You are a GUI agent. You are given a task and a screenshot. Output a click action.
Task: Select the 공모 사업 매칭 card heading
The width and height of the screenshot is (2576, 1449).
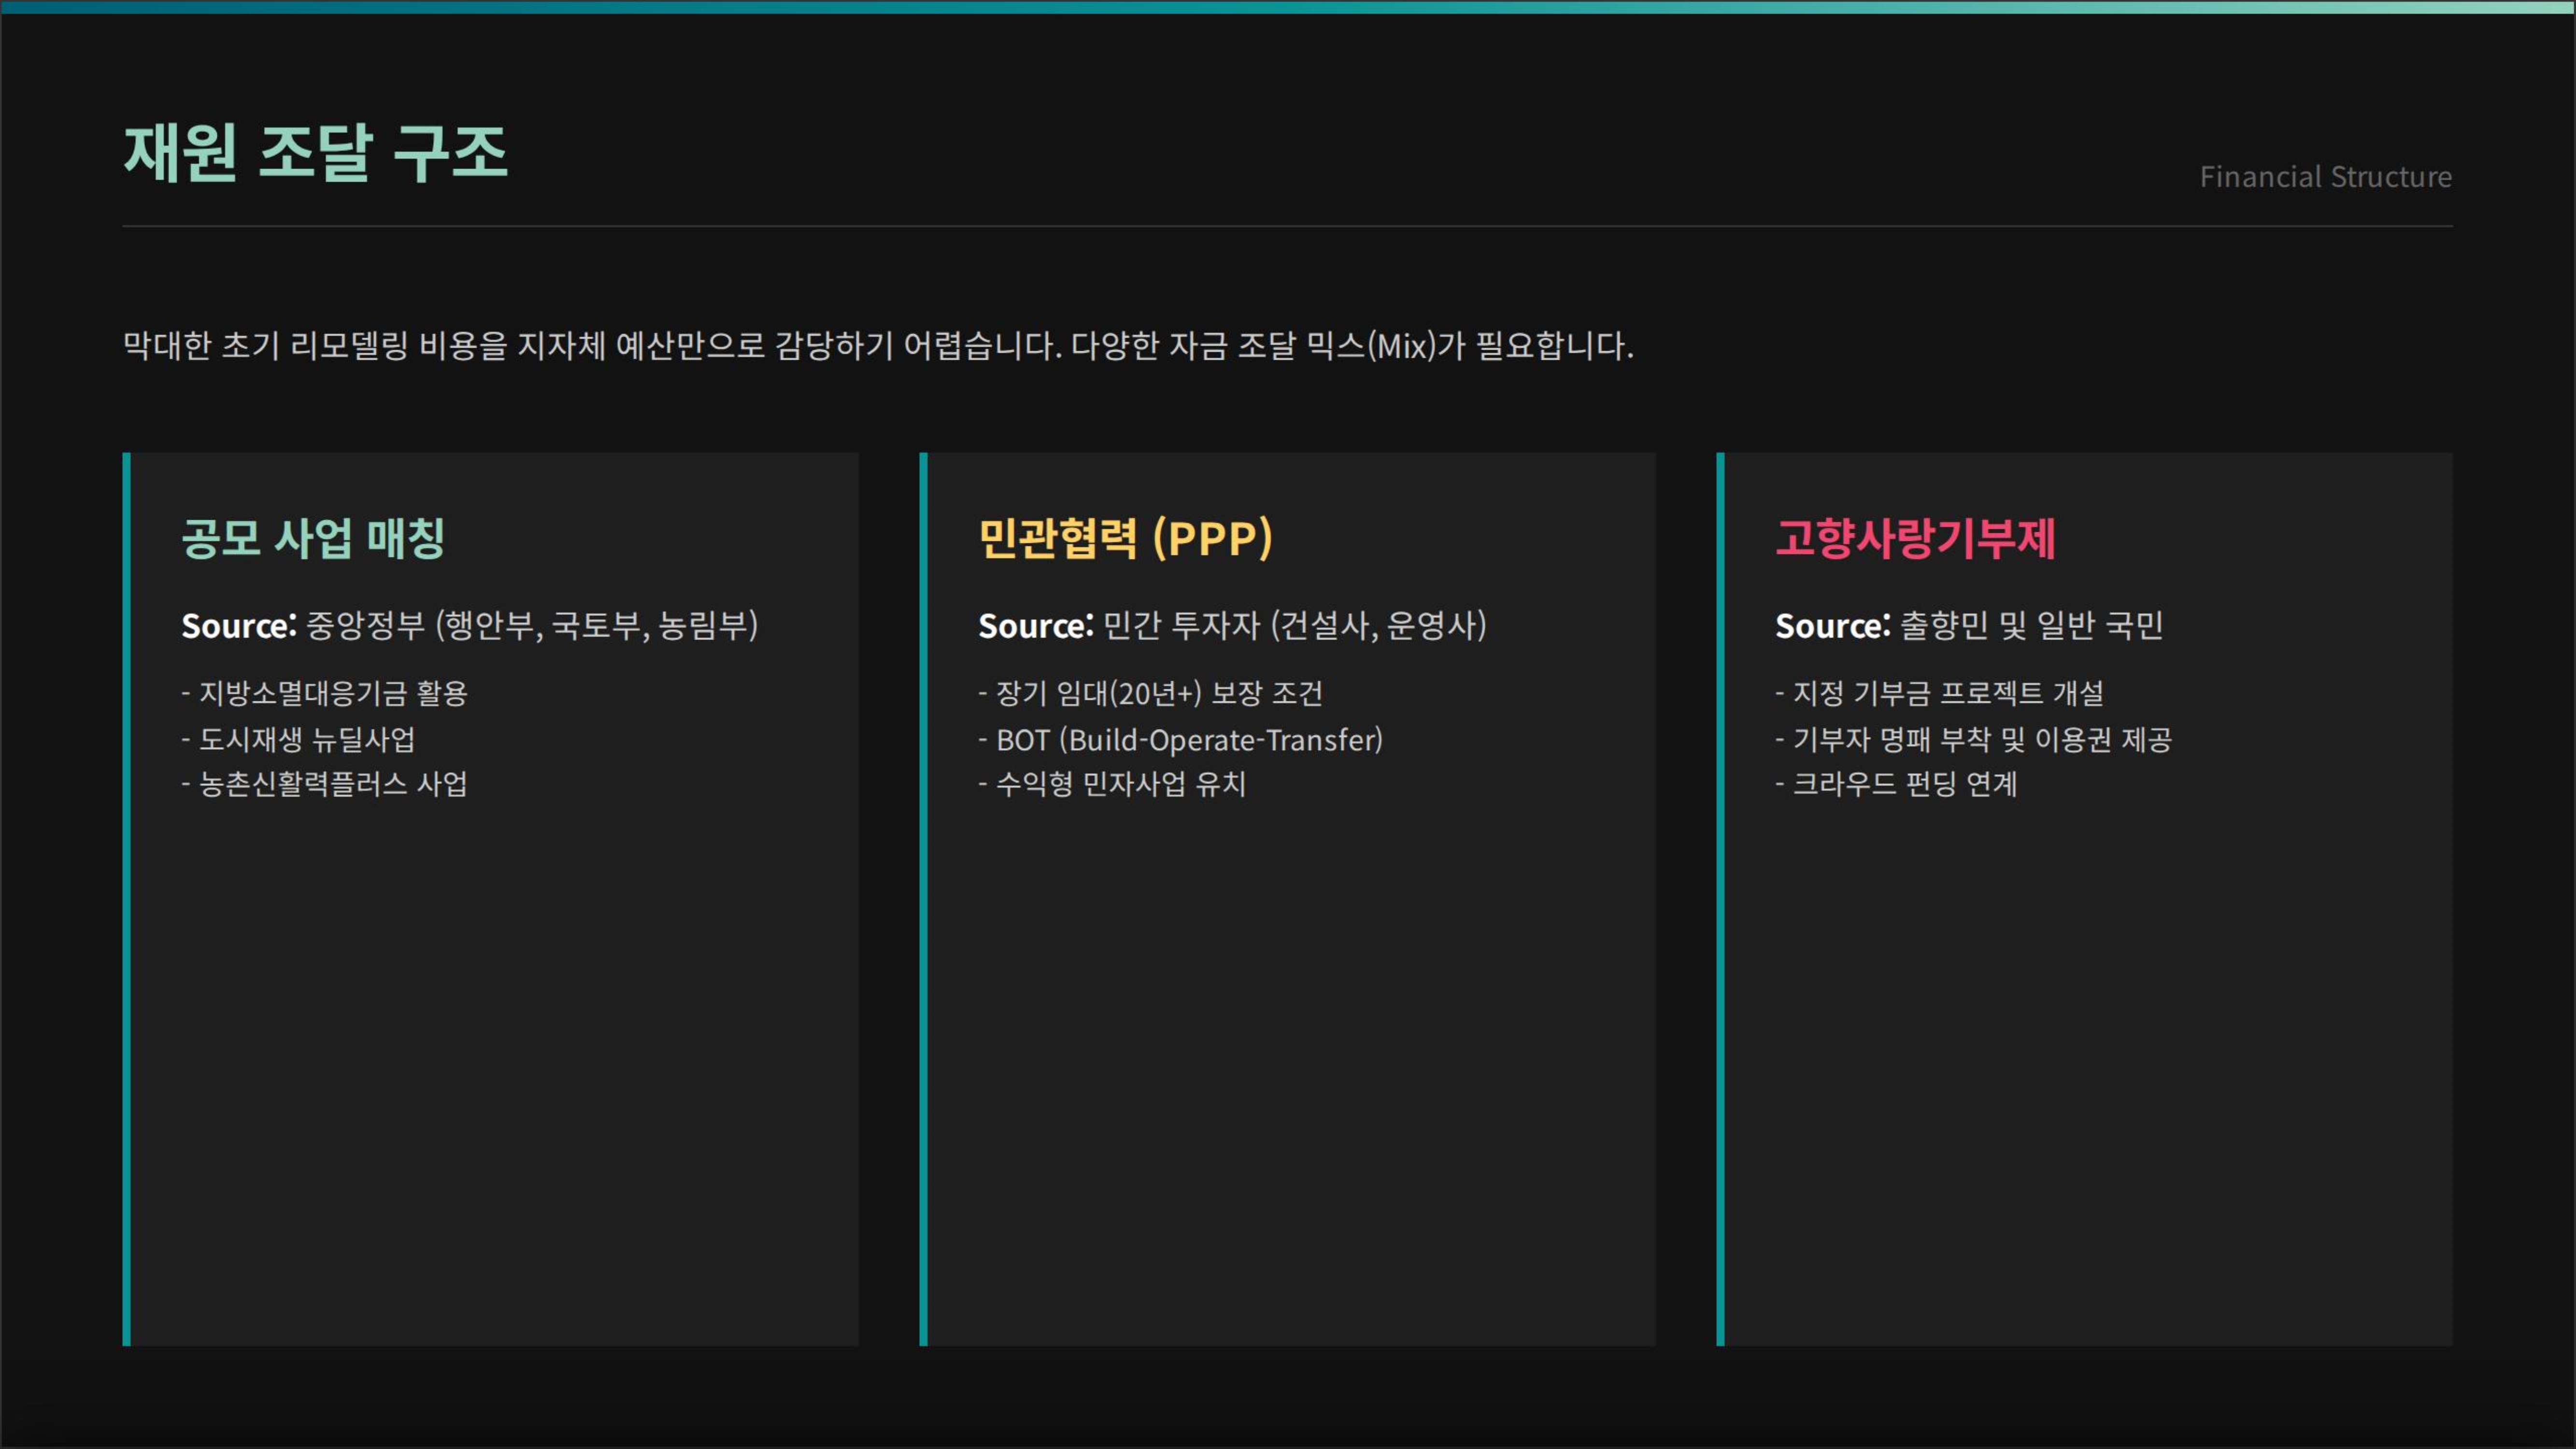[312, 538]
